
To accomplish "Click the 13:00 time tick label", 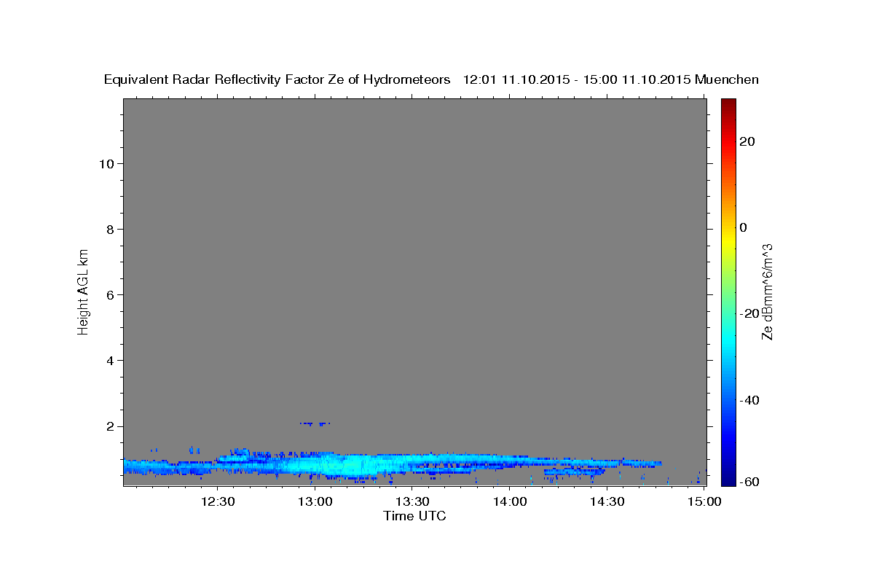I will tap(315, 501).
